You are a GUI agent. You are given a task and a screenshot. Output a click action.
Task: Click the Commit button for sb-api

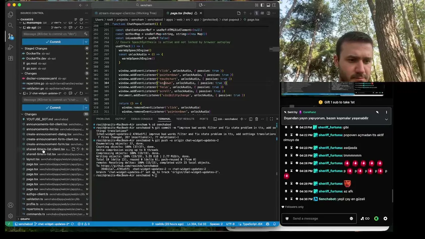[x=53, y=42]
